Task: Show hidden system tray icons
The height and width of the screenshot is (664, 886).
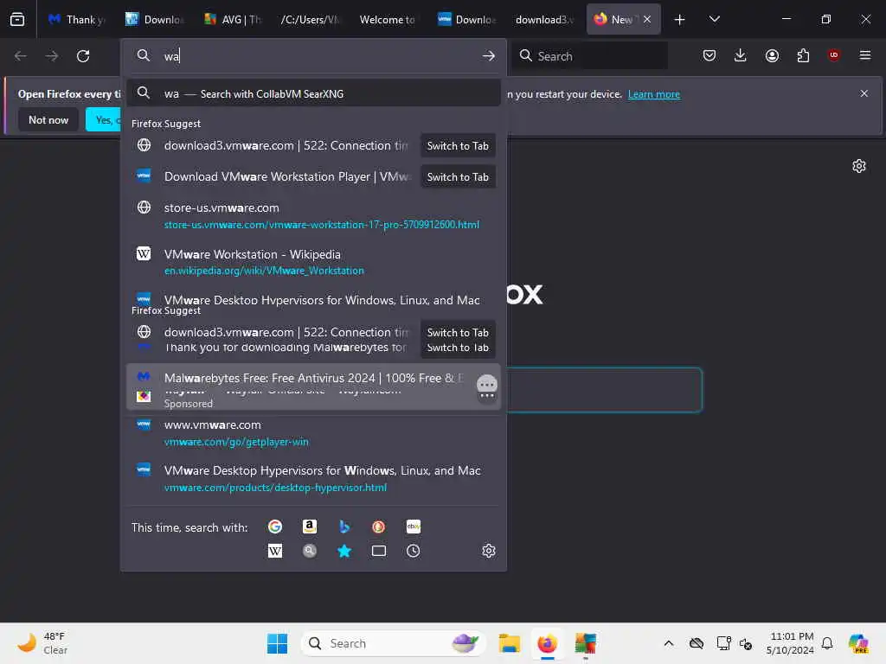Action: pyautogui.click(x=669, y=643)
